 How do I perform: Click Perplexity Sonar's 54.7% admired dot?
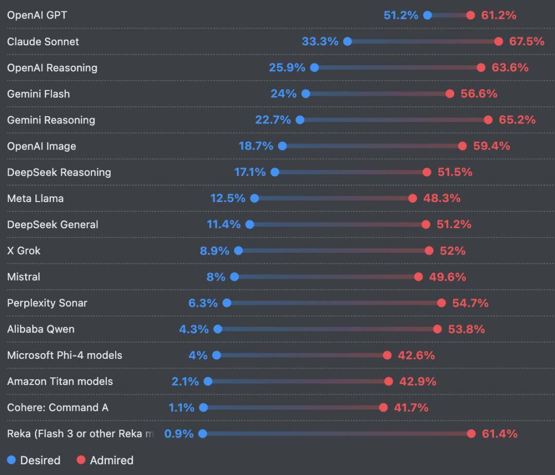point(441,303)
